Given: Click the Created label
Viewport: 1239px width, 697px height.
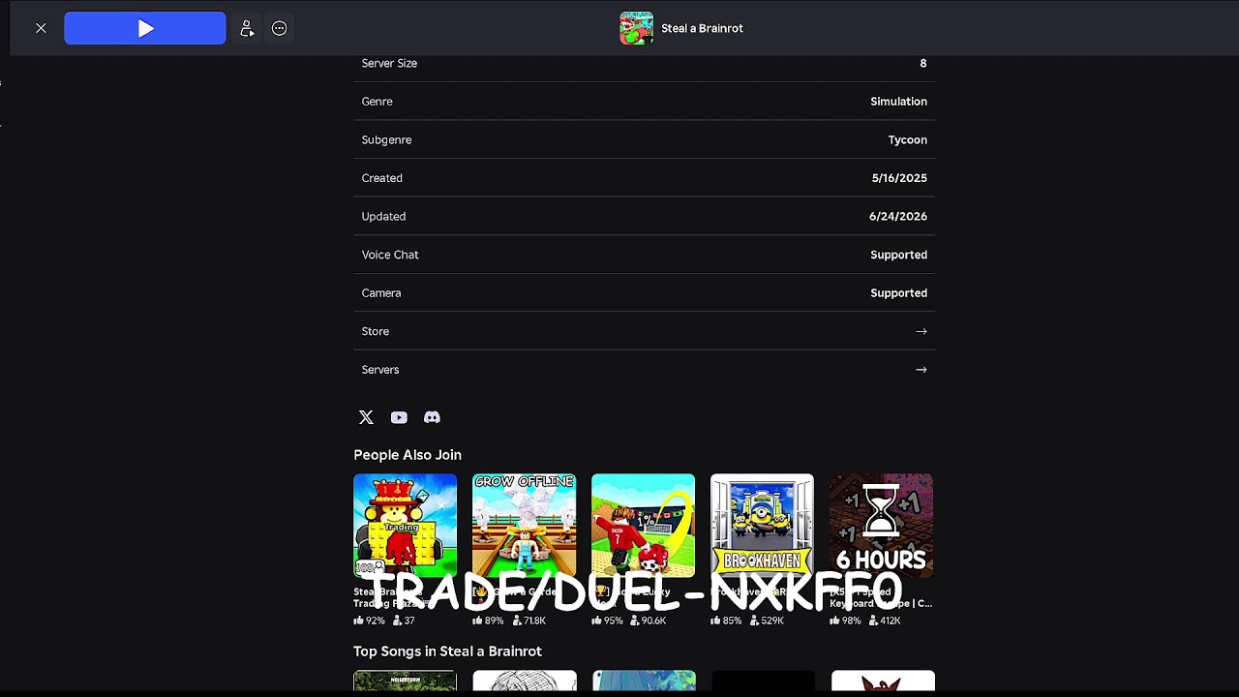Looking at the screenshot, I should 381,178.
